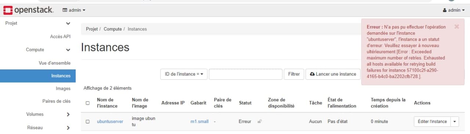Screen dimensions: 470x134
Task: Open the 'ID de l'instance' filter dropdown
Action: pyautogui.click(x=184, y=74)
